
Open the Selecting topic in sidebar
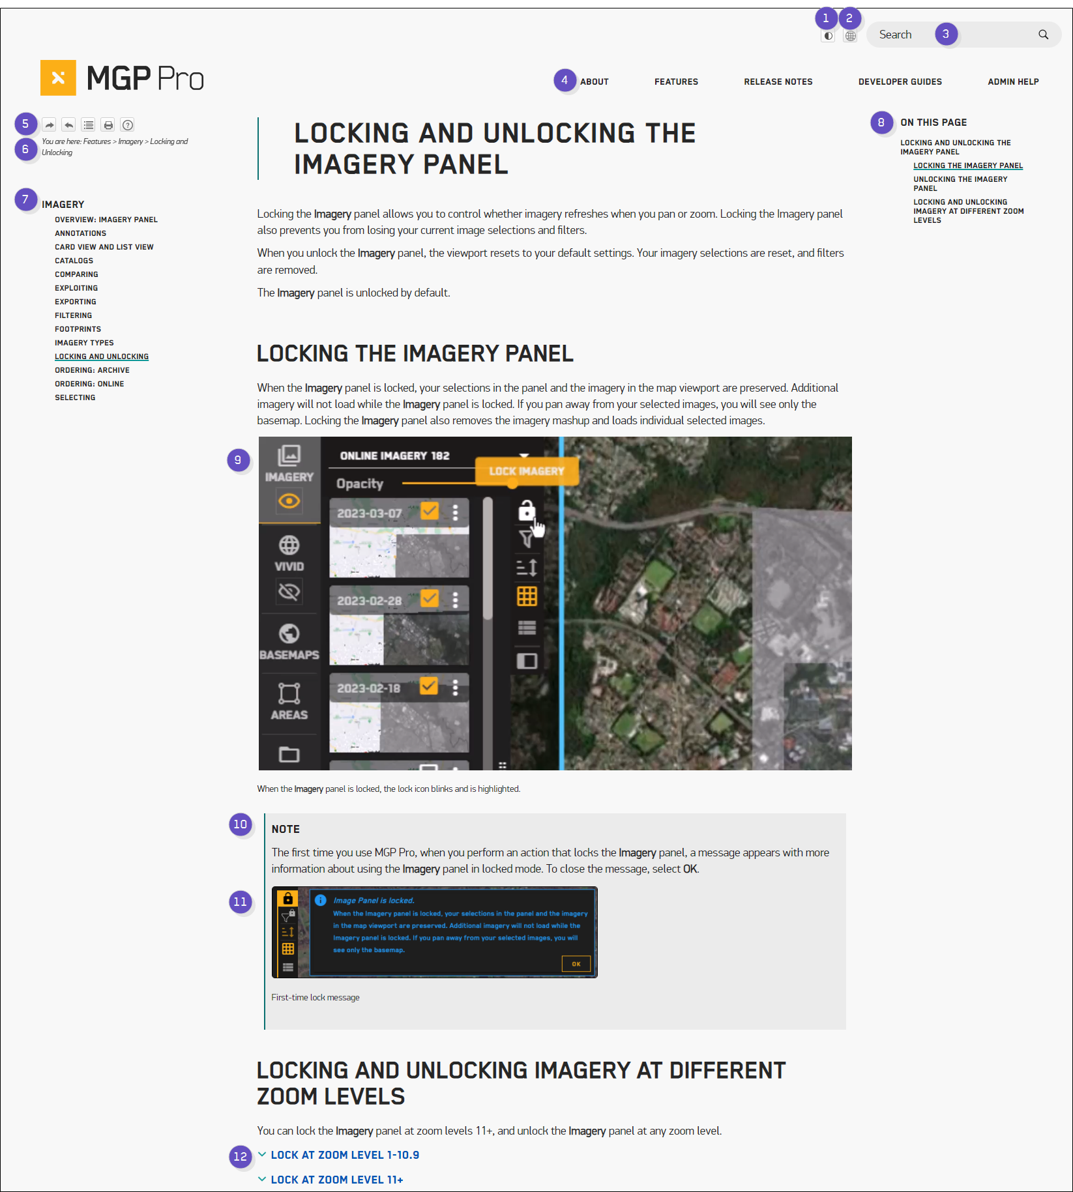click(x=75, y=398)
